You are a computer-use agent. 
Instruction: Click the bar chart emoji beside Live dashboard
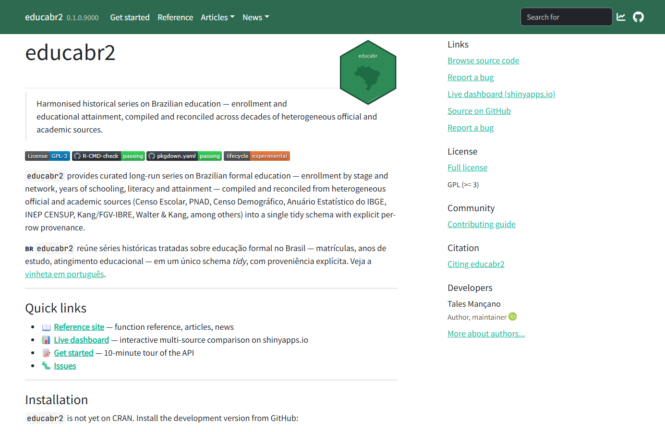(x=46, y=340)
